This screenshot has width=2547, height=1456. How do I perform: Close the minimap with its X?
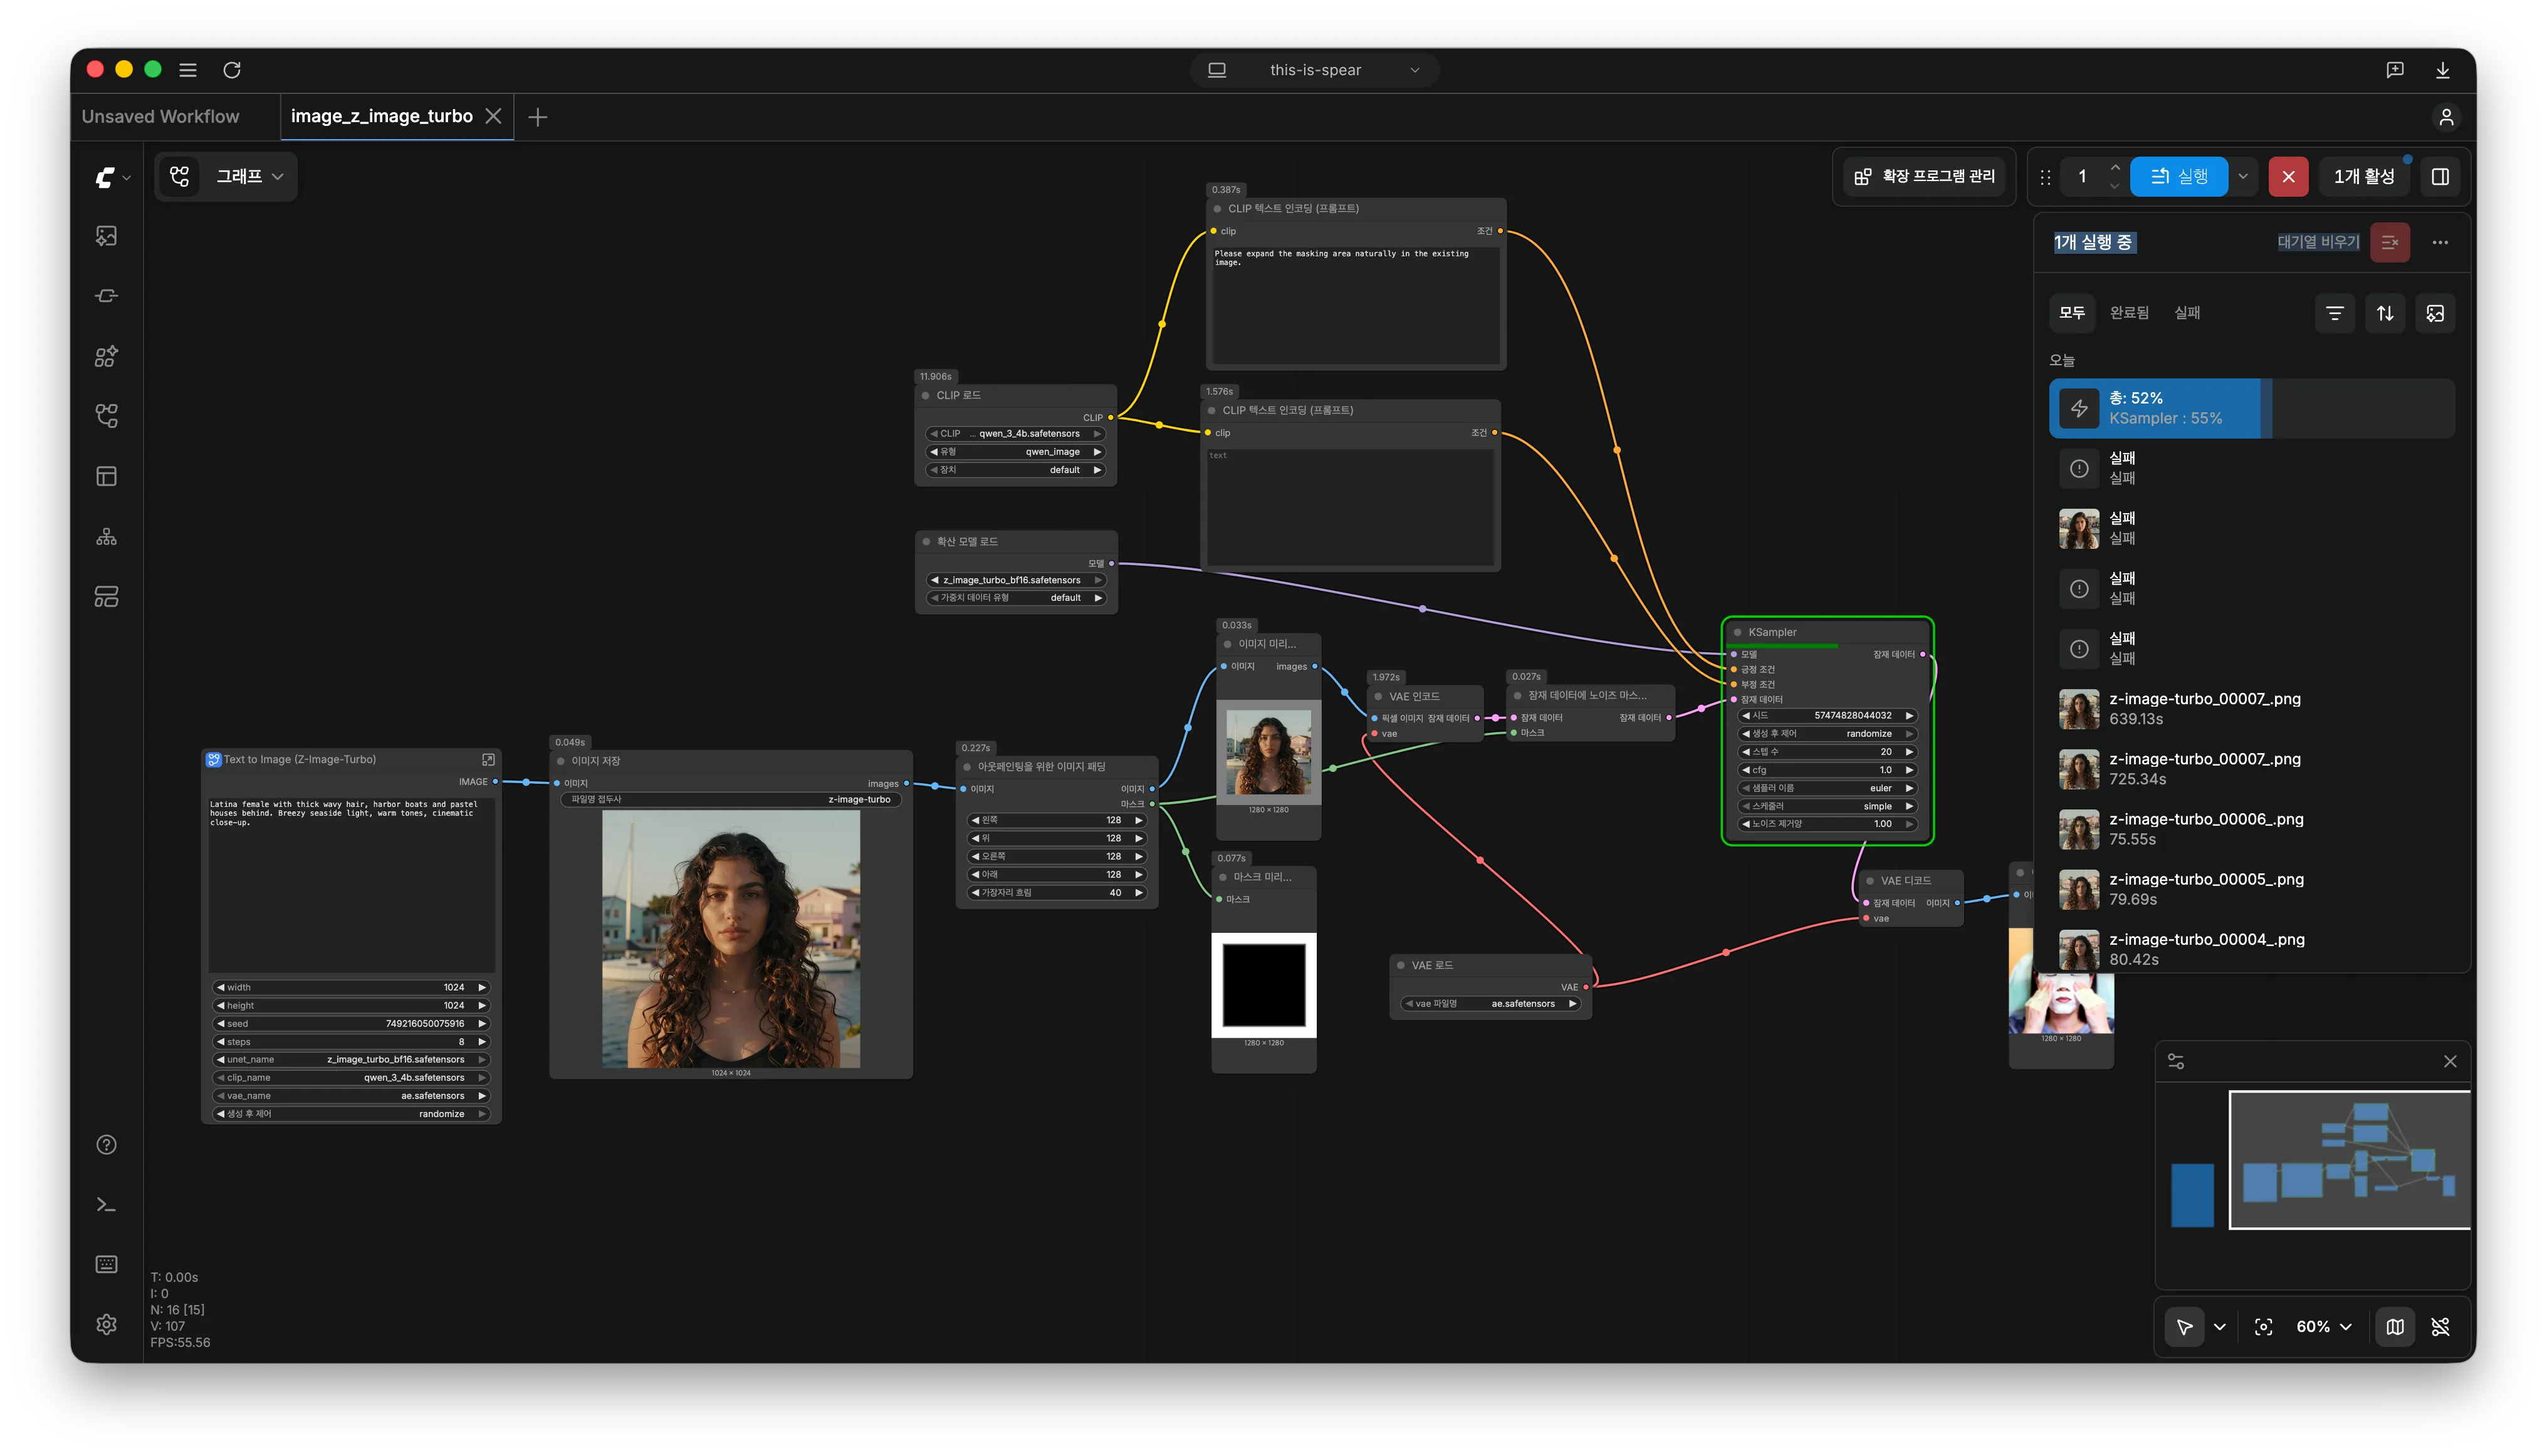click(2450, 1062)
